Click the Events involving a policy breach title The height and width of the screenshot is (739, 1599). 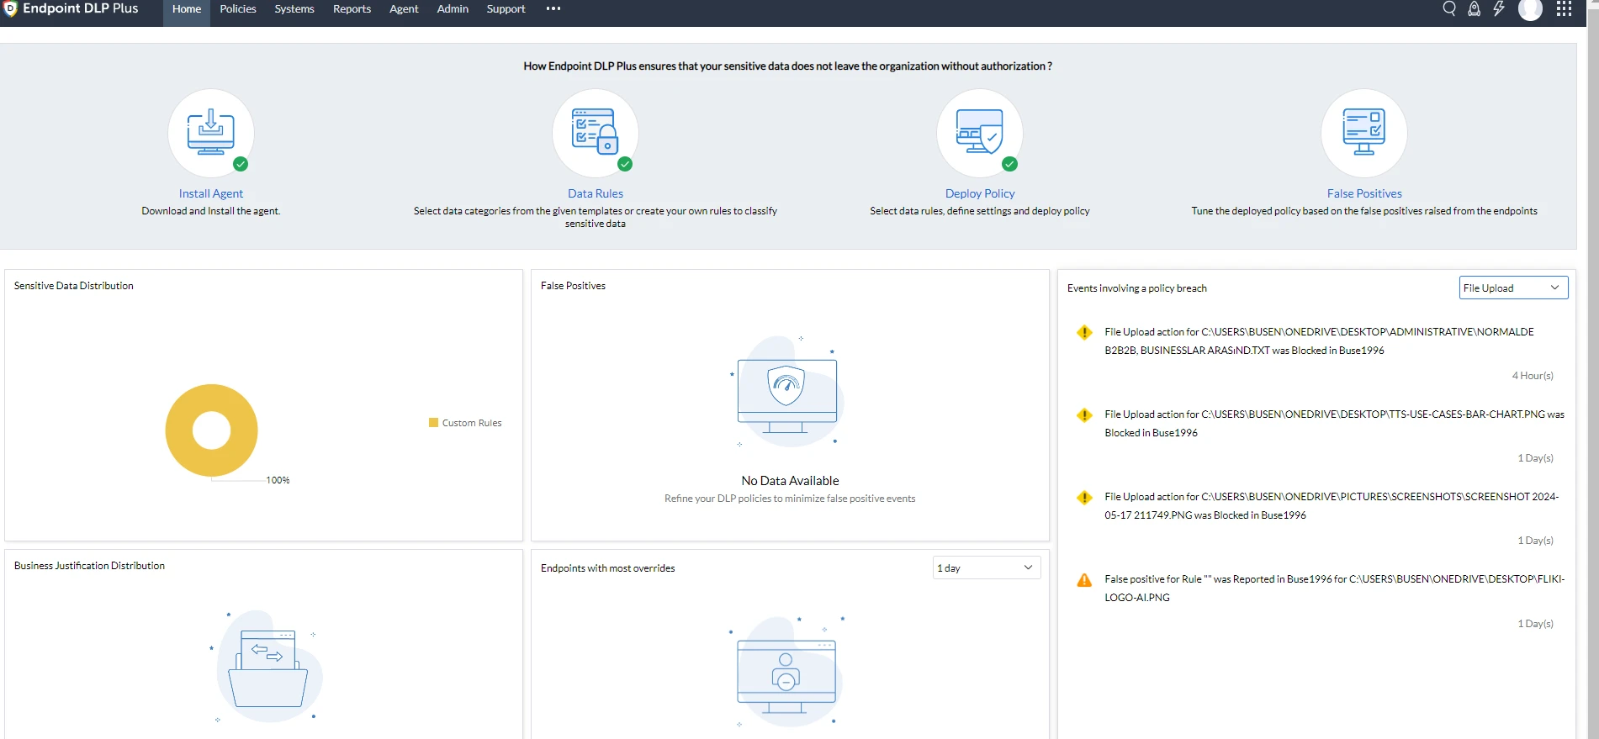pos(1136,288)
